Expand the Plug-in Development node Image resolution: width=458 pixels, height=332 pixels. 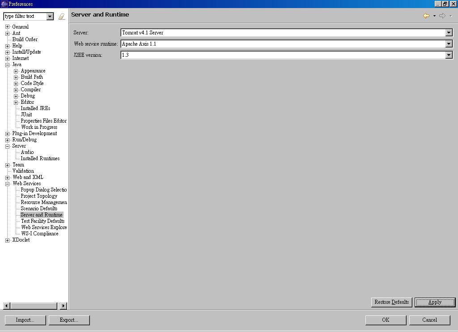[x=7, y=134]
